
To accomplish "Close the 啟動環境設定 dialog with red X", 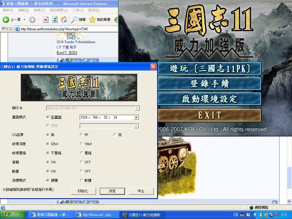I will [x=153, y=66].
